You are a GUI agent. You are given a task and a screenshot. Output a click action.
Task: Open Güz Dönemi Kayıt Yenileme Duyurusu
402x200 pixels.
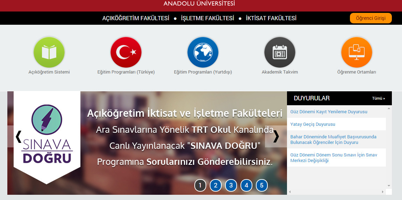click(329, 112)
